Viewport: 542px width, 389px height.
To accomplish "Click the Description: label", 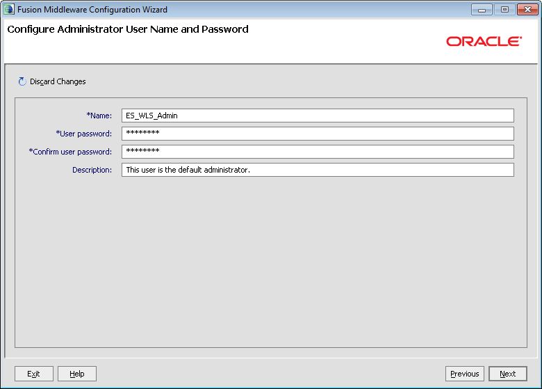I will (92, 170).
